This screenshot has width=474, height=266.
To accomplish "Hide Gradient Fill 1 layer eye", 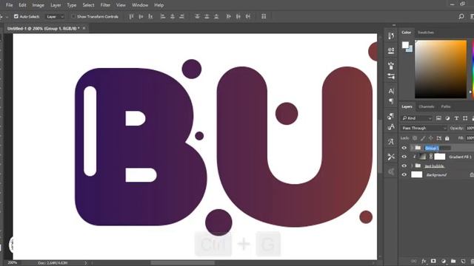I will pyautogui.click(x=404, y=157).
